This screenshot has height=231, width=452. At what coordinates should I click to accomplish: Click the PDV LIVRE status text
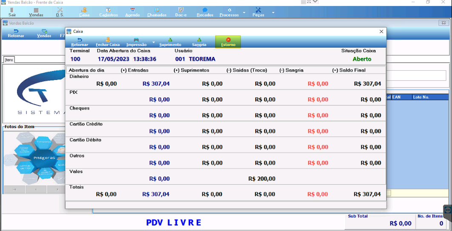click(x=174, y=222)
